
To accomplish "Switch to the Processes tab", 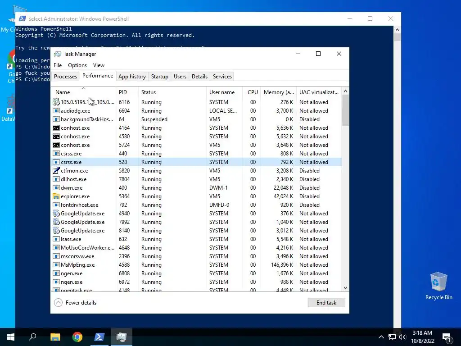I will [x=65, y=77].
